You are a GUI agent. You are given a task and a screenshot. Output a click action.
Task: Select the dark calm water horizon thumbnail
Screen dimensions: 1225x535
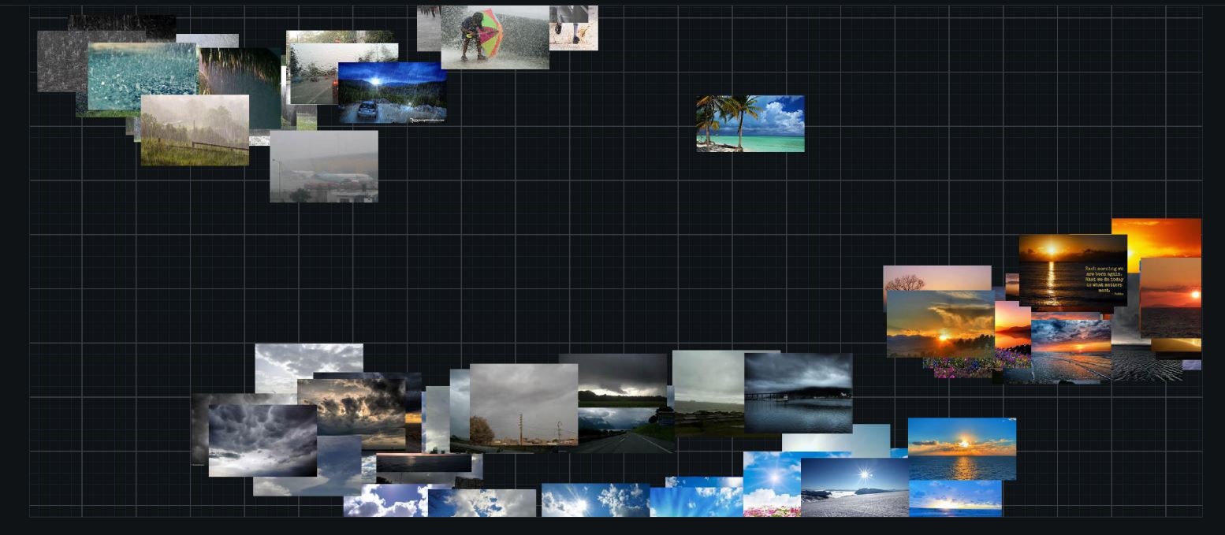[x=423, y=463]
